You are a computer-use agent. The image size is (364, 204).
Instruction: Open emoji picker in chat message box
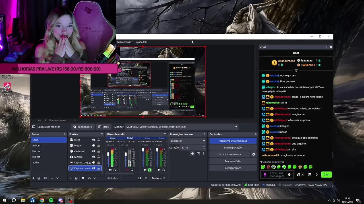(x=289, y=175)
